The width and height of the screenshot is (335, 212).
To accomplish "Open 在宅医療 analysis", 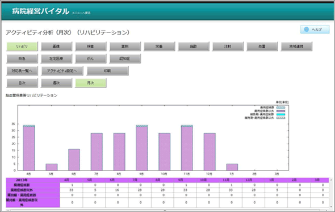I will point(56,59).
